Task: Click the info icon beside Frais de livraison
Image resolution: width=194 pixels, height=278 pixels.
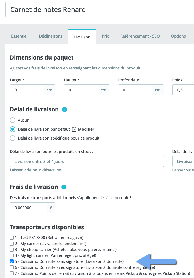Action: 64,187
